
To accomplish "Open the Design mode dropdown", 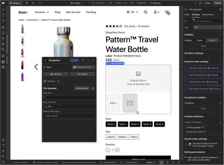I will (15, 3).
